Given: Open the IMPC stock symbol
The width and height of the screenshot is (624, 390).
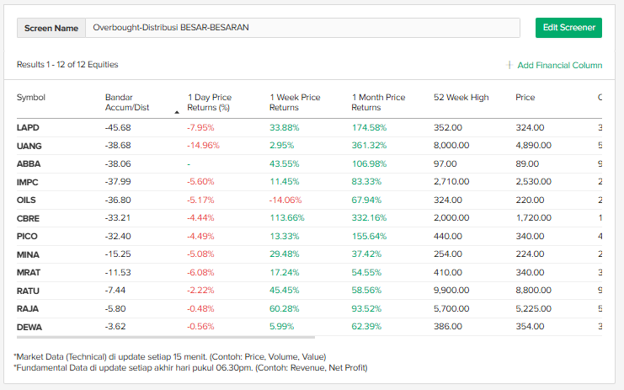Looking at the screenshot, I should click(28, 182).
